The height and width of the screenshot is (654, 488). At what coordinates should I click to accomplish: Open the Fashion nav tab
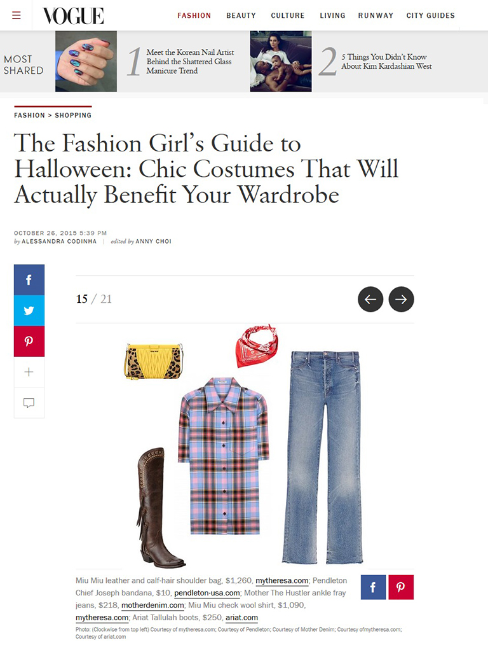click(194, 15)
